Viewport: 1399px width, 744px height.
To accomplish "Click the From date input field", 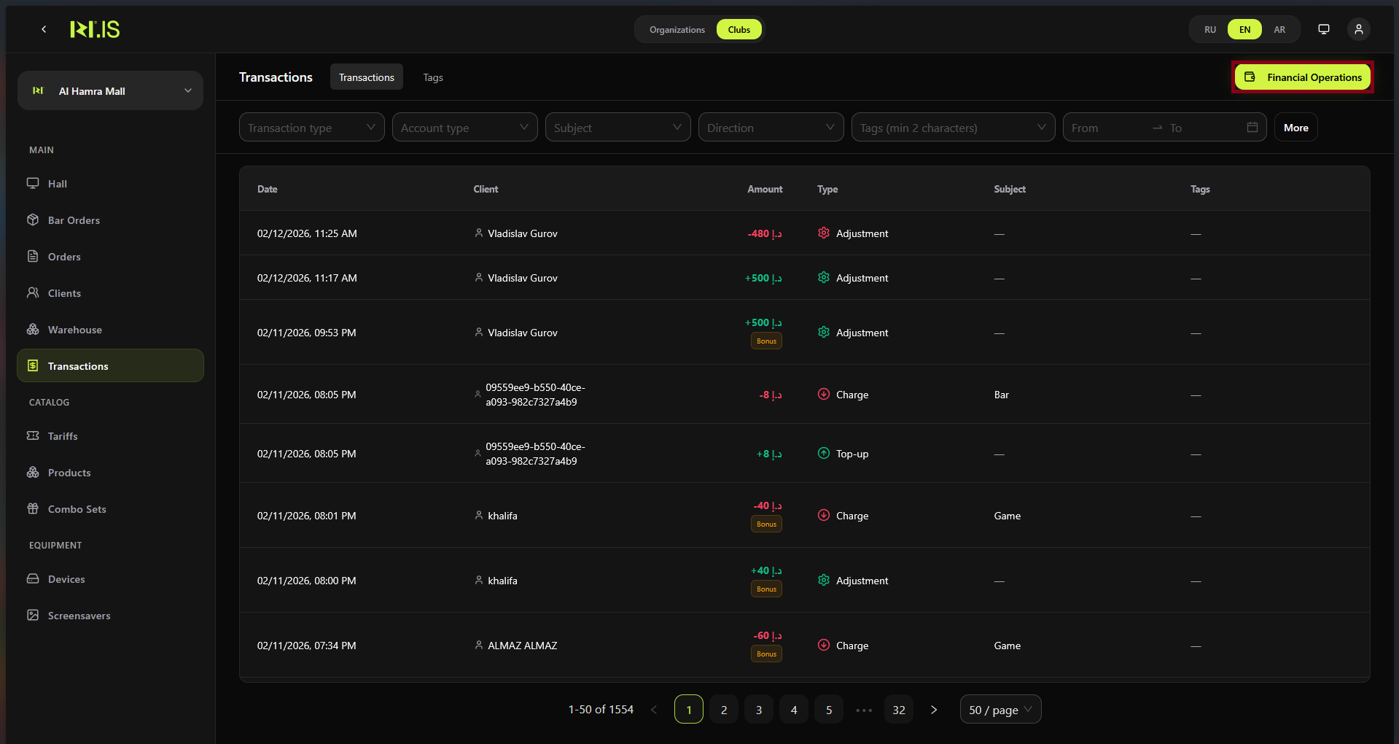I will 1106,128.
